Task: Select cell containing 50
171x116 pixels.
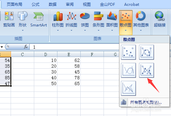Action: pyautogui.click(x=46, y=83)
